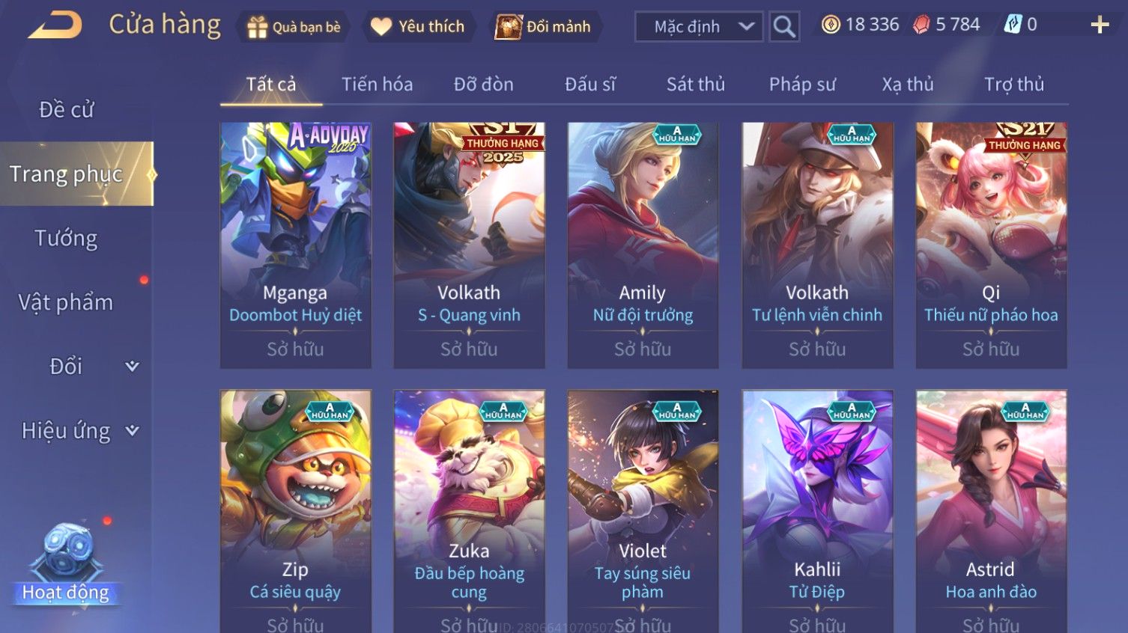The width and height of the screenshot is (1128, 633).
Task: Select the Tiến hóa tab
Action: (x=377, y=85)
